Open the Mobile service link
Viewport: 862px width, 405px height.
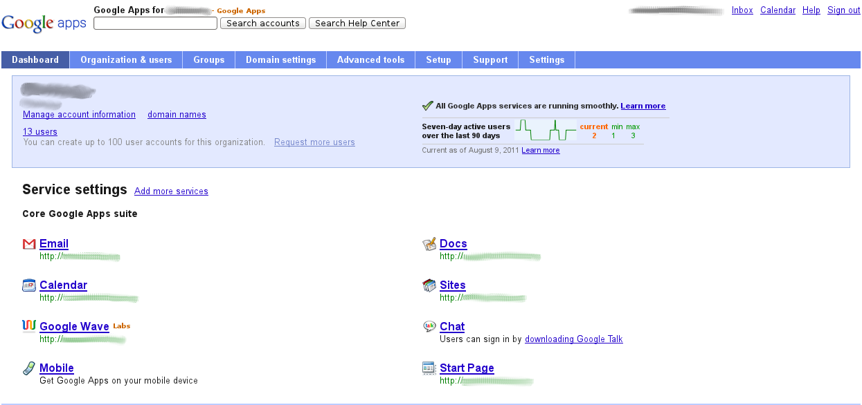pyautogui.click(x=57, y=368)
